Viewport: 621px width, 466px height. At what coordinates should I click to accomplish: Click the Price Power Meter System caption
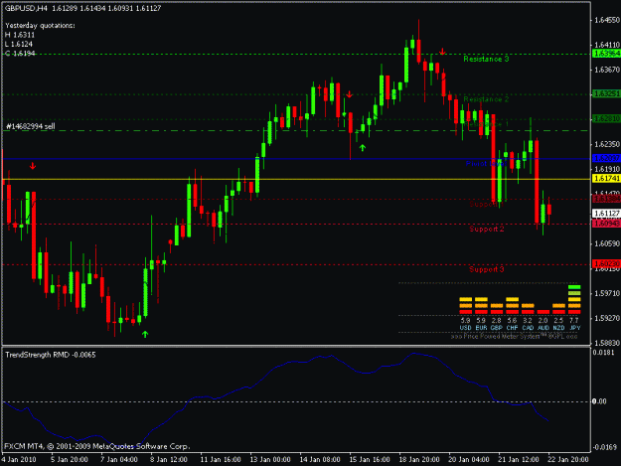(x=514, y=337)
